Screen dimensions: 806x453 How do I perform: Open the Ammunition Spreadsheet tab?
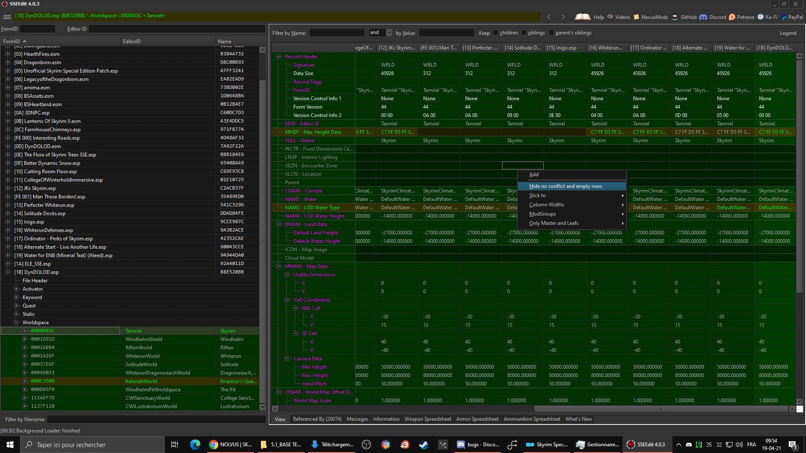(x=532, y=419)
